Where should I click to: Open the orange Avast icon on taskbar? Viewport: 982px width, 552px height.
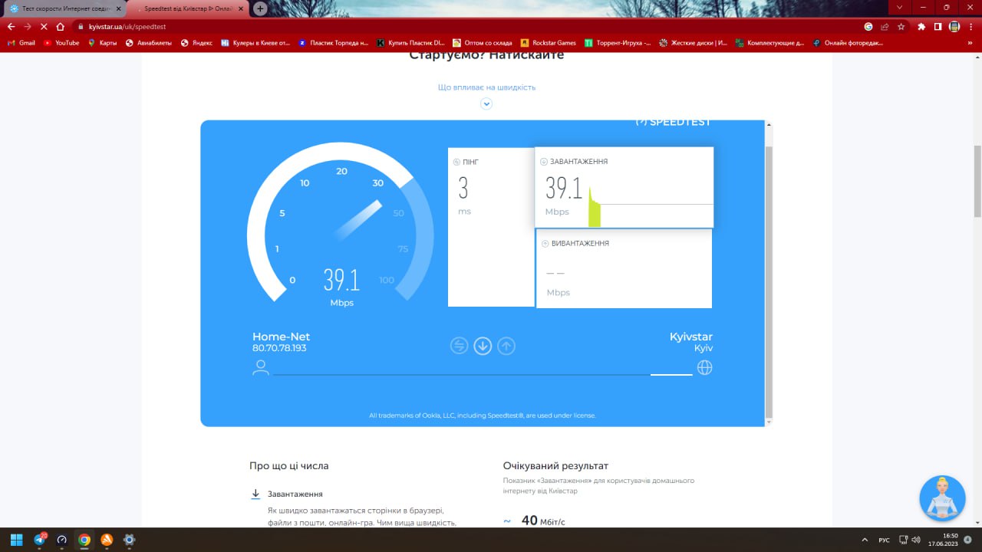(107, 540)
